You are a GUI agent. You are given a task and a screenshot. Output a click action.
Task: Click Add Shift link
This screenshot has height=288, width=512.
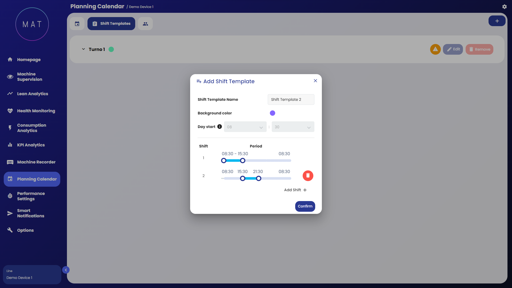pyautogui.click(x=295, y=190)
